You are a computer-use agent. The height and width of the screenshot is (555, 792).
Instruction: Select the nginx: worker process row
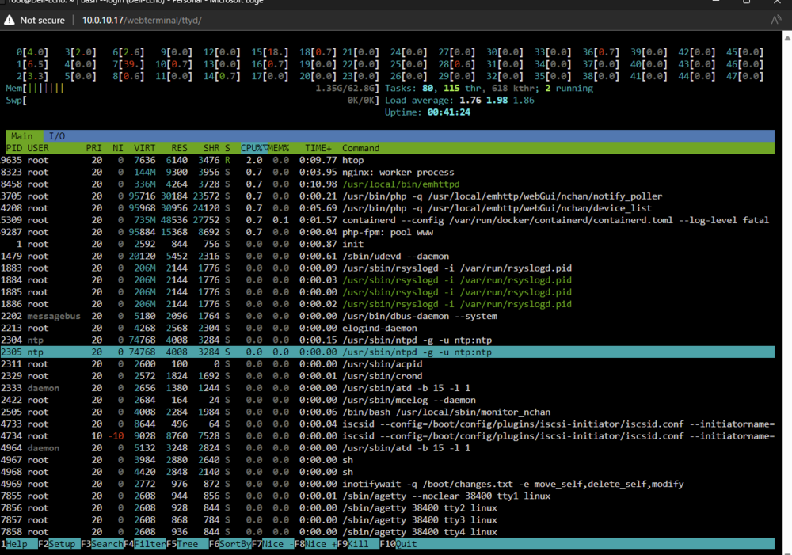(387, 173)
